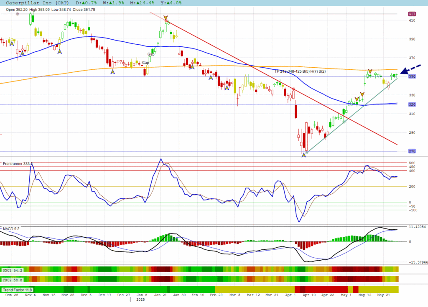Click the 320 price level badge
This screenshot has height=307, width=428.
click(412, 104)
